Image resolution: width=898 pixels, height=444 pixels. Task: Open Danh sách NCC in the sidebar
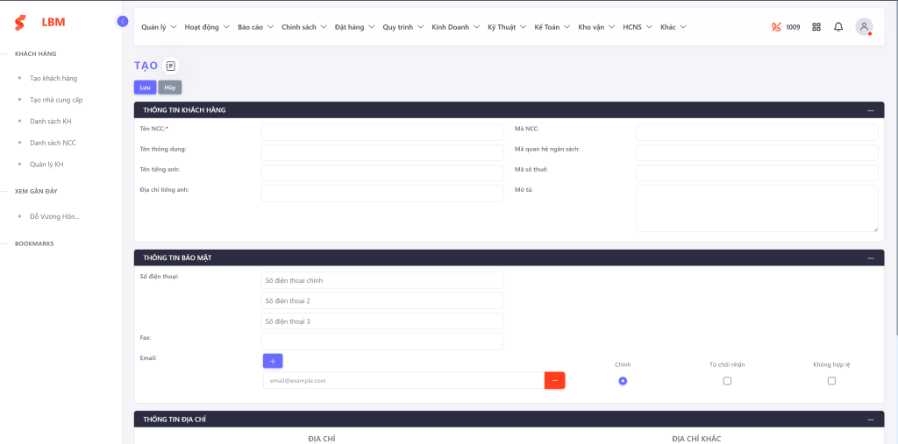pyautogui.click(x=53, y=143)
